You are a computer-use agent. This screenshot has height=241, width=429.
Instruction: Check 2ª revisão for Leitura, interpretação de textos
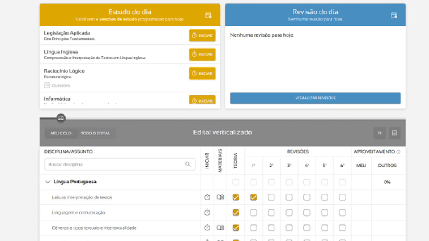click(271, 197)
